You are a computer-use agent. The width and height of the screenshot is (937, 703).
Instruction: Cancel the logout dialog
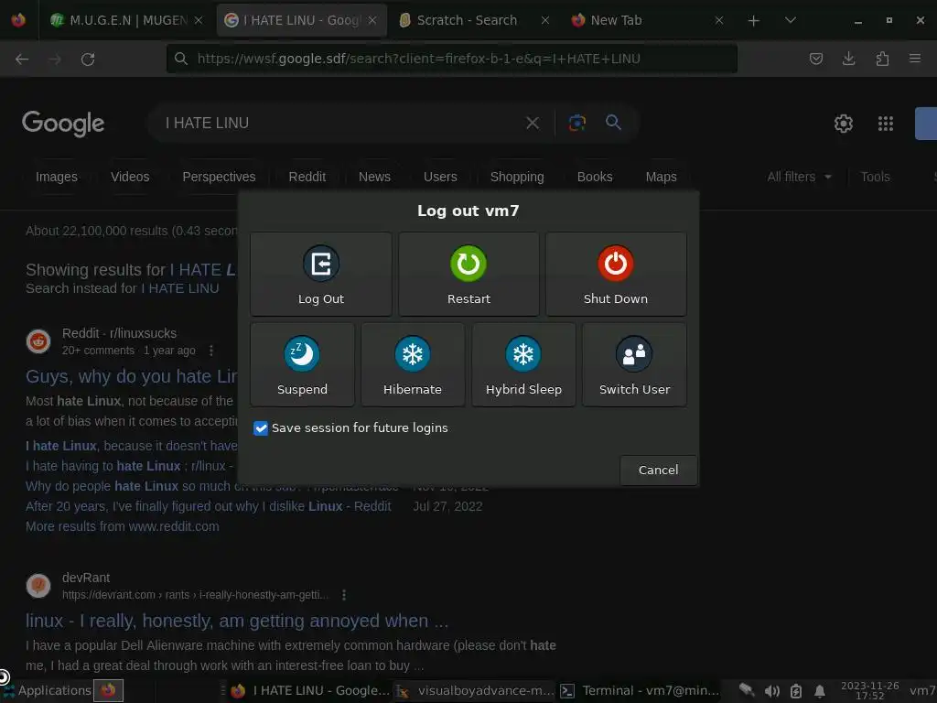[x=658, y=470]
